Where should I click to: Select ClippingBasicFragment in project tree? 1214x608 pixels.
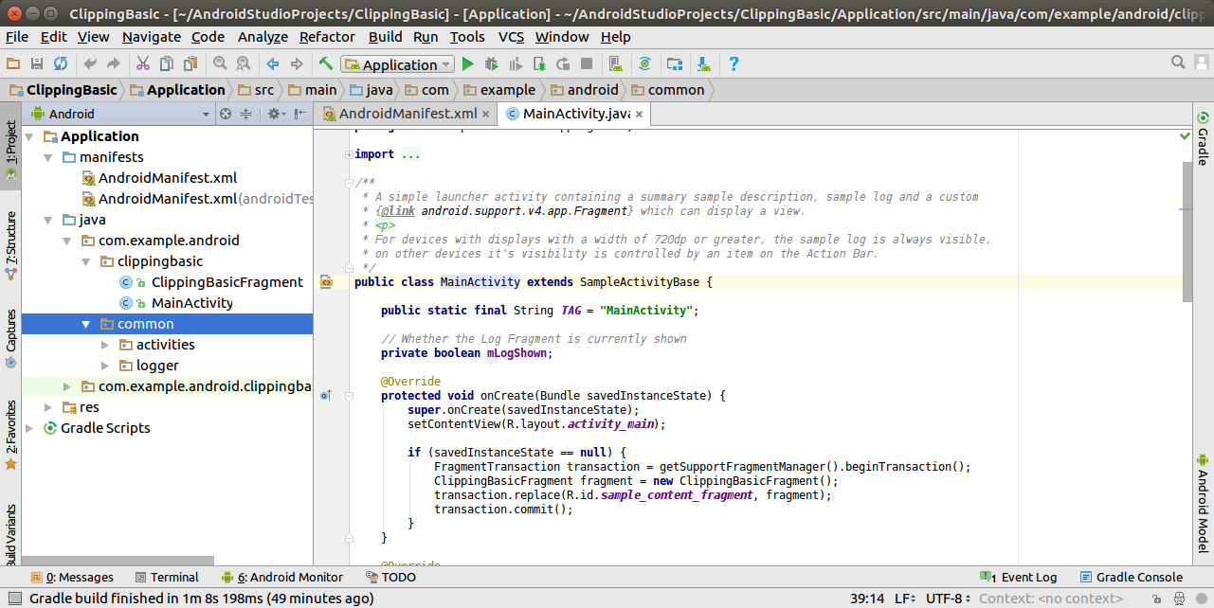pyautogui.click(x=226, y=282)
